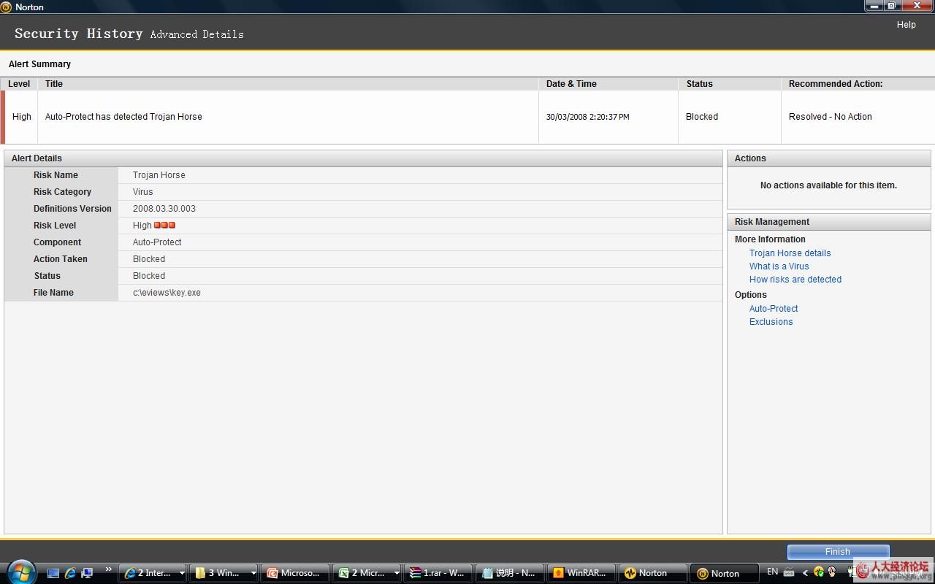Click the Blocked status in the Alert Summary row

(x=702, y=117)
